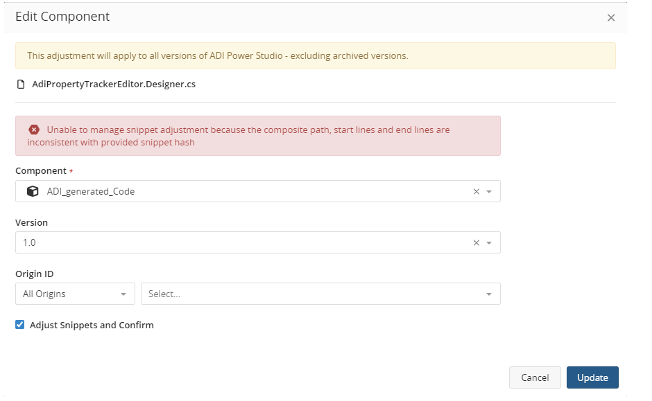Close the Edit Component dialog
The width and height of the screenshot is (652, 401).
[611, 18]
